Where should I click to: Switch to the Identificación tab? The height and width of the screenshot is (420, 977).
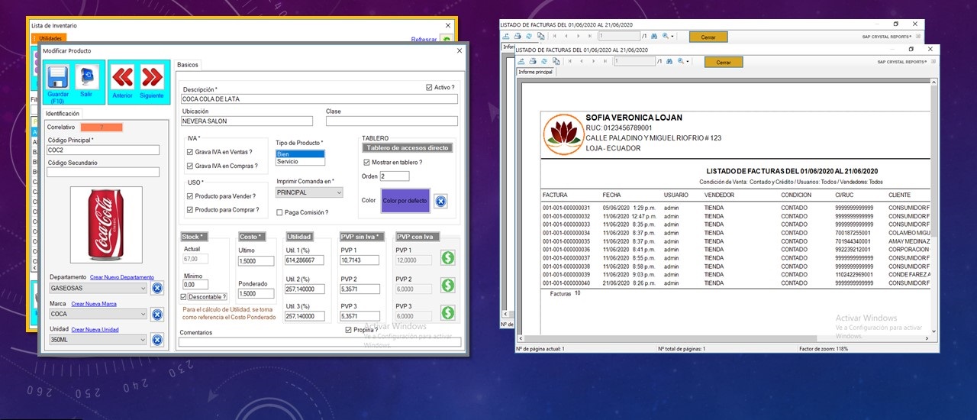pos(63,113)
